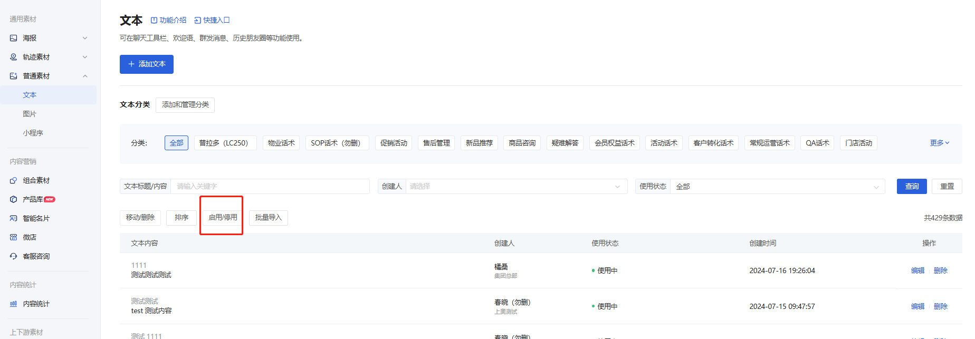Click creator name 春晓 (勿删) with 上奥测试
Screen dimensions: 975x339
tap(512, 302)
